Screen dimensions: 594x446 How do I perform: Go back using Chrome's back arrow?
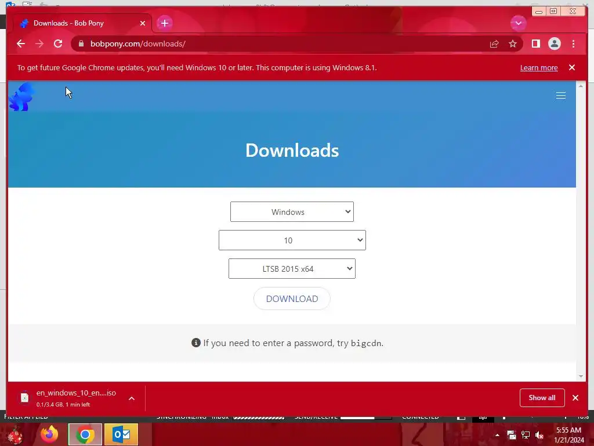(21, 44)
